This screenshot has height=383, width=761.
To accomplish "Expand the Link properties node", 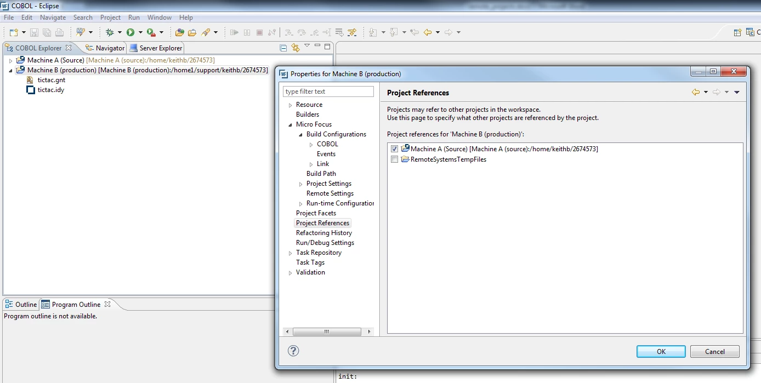I will tap(311, 164).
